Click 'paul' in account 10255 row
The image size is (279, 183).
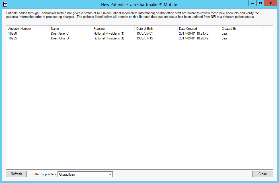pos(224,38)
